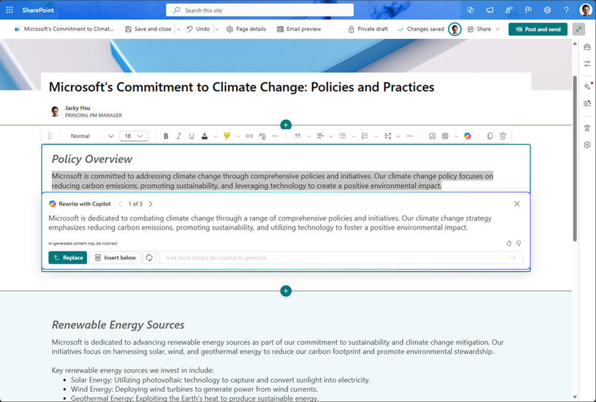Click the Add more details for Copilot field
Image resolution: width=596 pixels, height=402 pixels.
coord(341,257)
